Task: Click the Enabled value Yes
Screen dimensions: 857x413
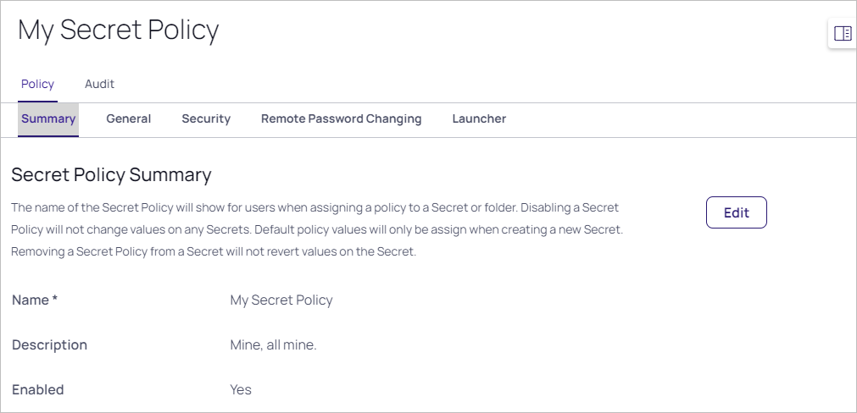Action: [241, 389]
